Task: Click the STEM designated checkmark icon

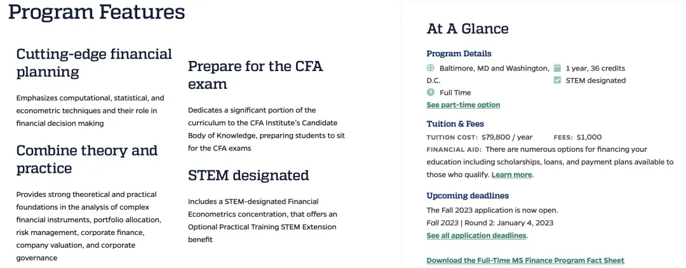Action: [557, 81]
